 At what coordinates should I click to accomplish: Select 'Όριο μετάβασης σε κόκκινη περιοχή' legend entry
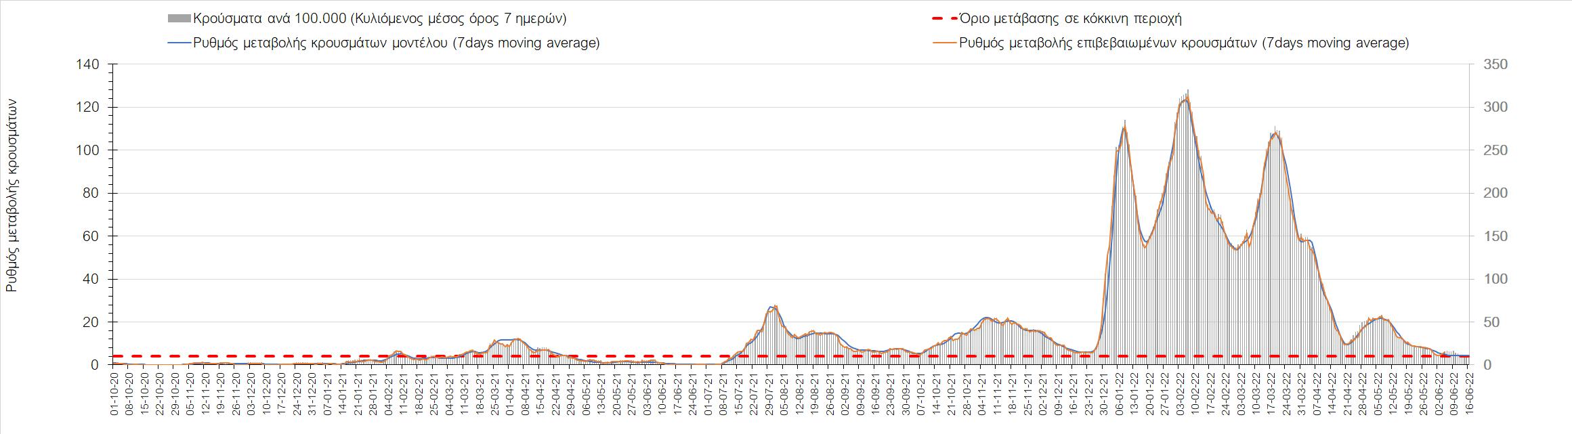1071,18
